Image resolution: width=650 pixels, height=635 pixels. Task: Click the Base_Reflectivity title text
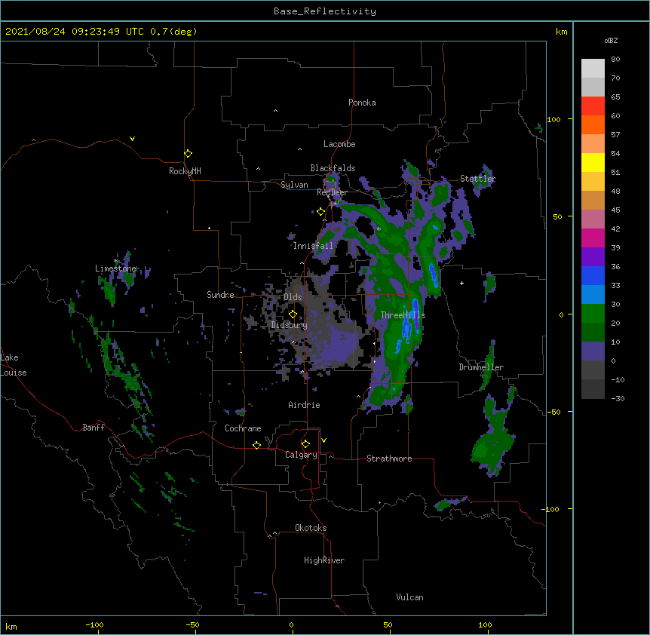coord(324,11)
